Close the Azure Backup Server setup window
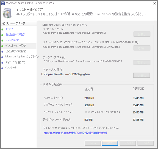The width and height of the screenshot is (158, 149). click(x=154, y=3)
